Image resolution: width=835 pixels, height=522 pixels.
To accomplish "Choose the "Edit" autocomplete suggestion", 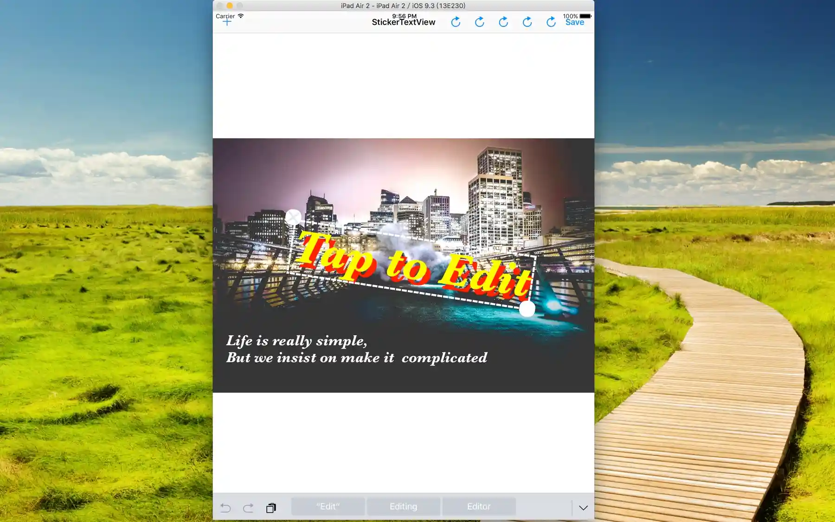I will 328,507.
